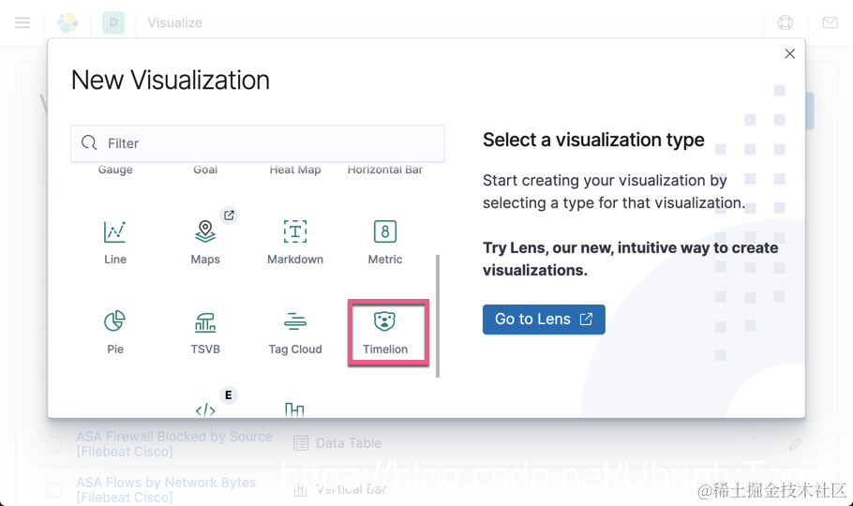Click the Visualize breadcrumb
The image size is (853, 506).
pos(174,22)
